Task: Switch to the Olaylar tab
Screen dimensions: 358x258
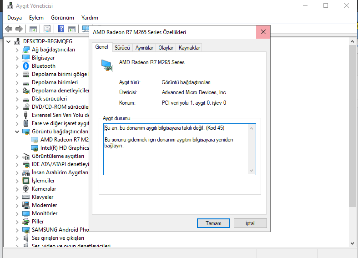Action: click(166, 48)
